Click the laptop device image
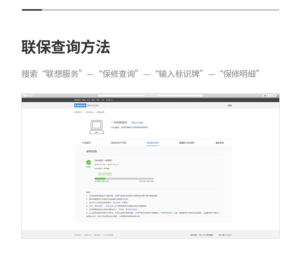Viewport: 301px width, 259px height. 96,127
